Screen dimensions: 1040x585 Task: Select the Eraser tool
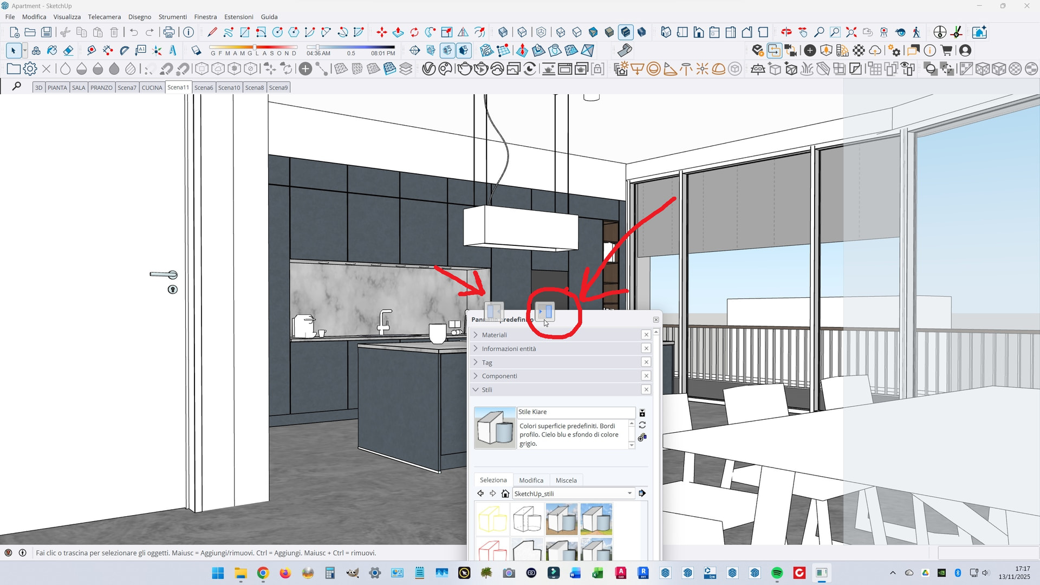[68, 51]
